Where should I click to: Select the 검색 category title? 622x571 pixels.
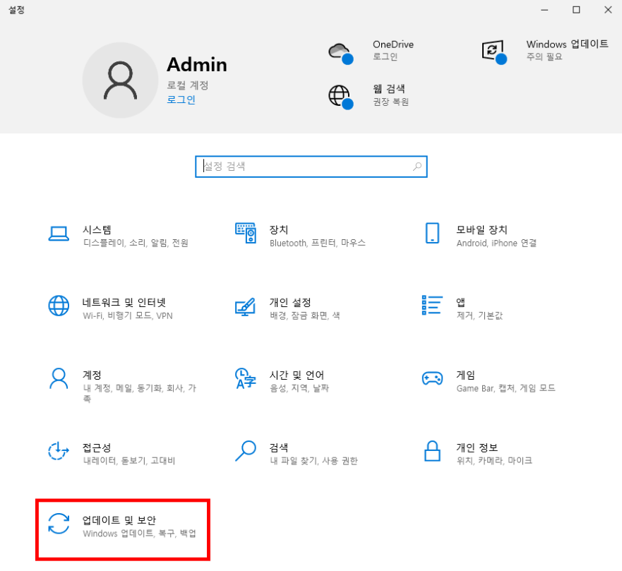278,447
